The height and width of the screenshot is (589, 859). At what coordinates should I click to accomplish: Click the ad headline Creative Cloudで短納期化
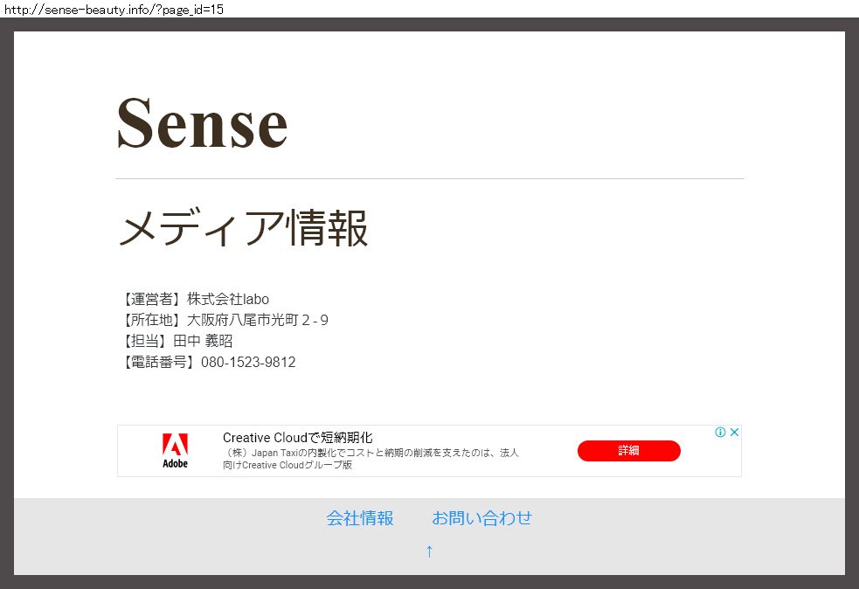[x=297, y=438]
